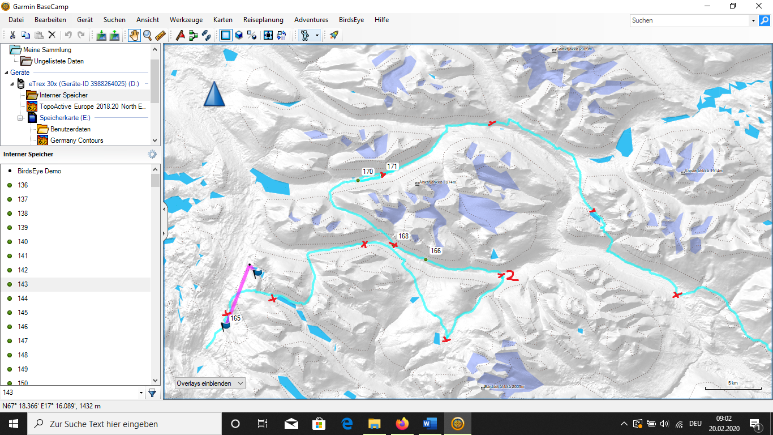773x435 pixels.
Task: Open the search field dropdown arrow
Action: coord(753,20)
